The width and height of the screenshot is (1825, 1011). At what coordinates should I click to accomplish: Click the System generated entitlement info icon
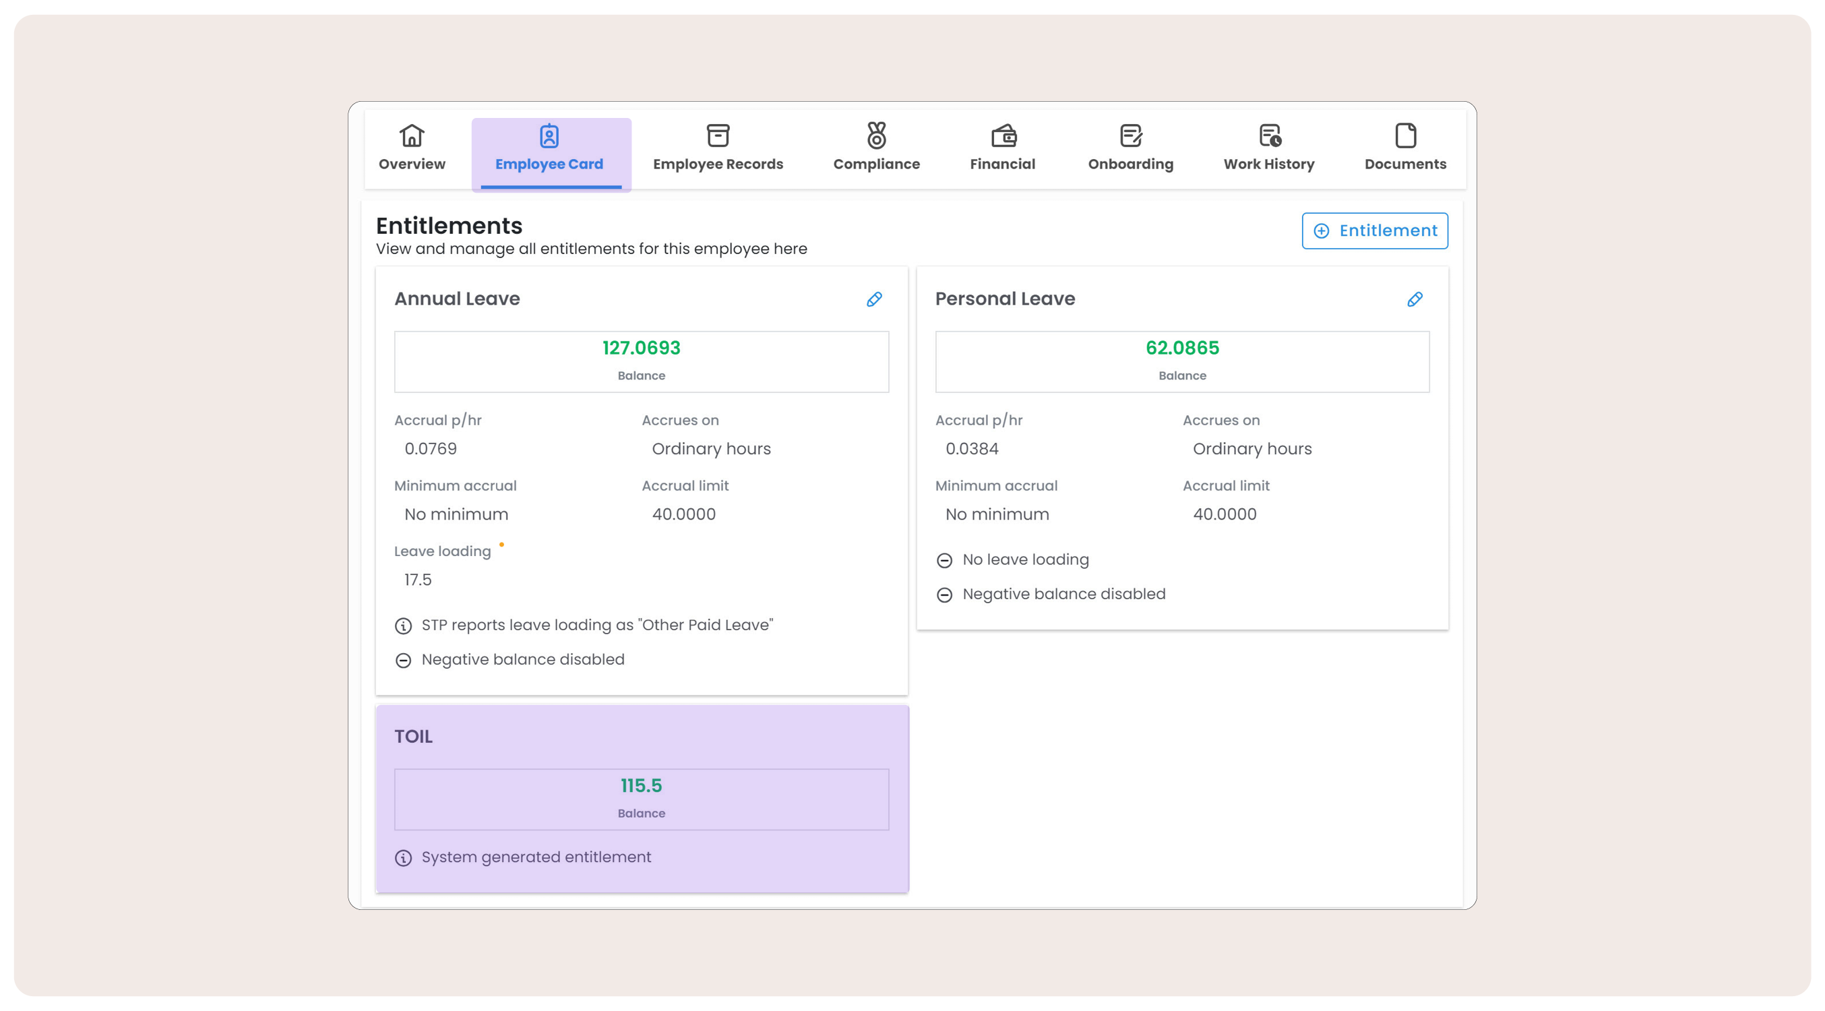403,858
